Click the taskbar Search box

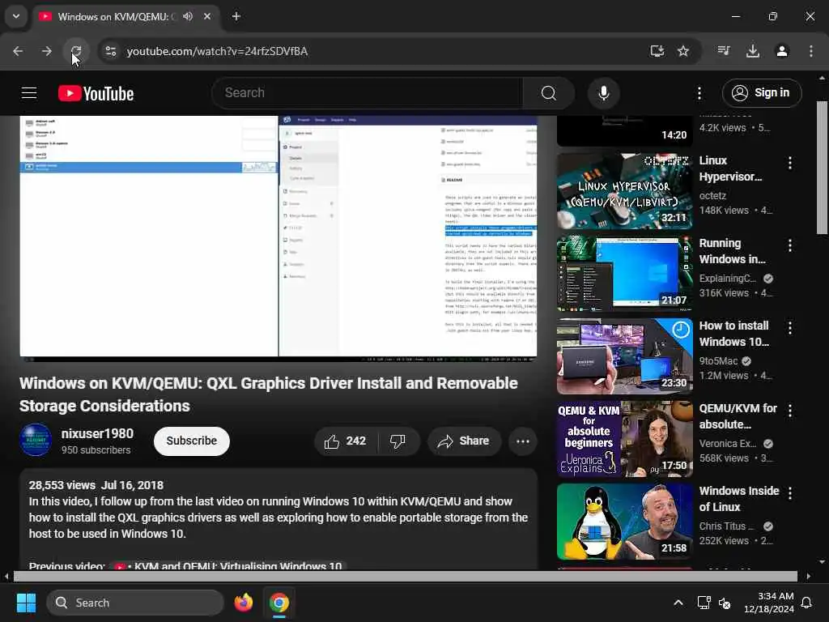[x=135, y=603]
